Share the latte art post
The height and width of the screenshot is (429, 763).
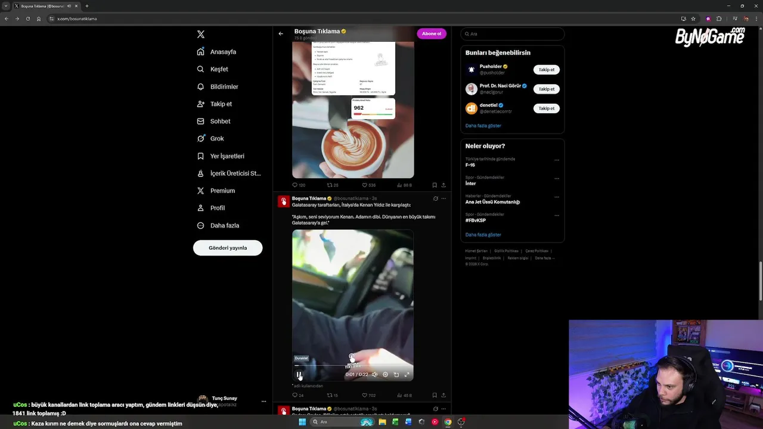443,185
